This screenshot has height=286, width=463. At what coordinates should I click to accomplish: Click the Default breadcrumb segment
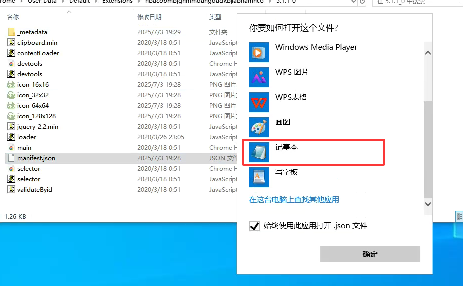click(x=79, y=2)
